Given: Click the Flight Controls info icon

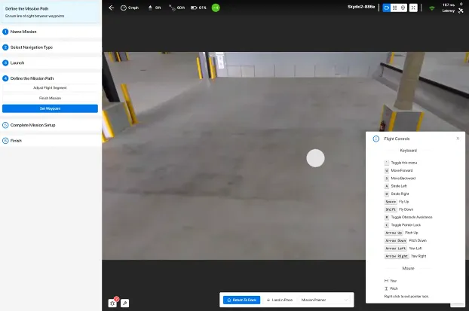Looking at the screenshot, I should click(x=376, y=139).
